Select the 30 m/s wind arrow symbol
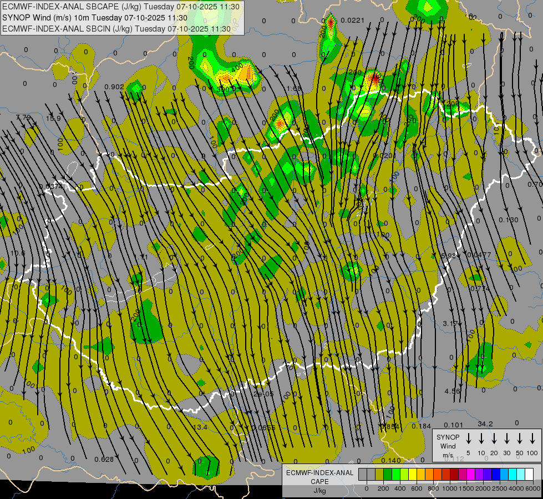 tap(507, 439)
